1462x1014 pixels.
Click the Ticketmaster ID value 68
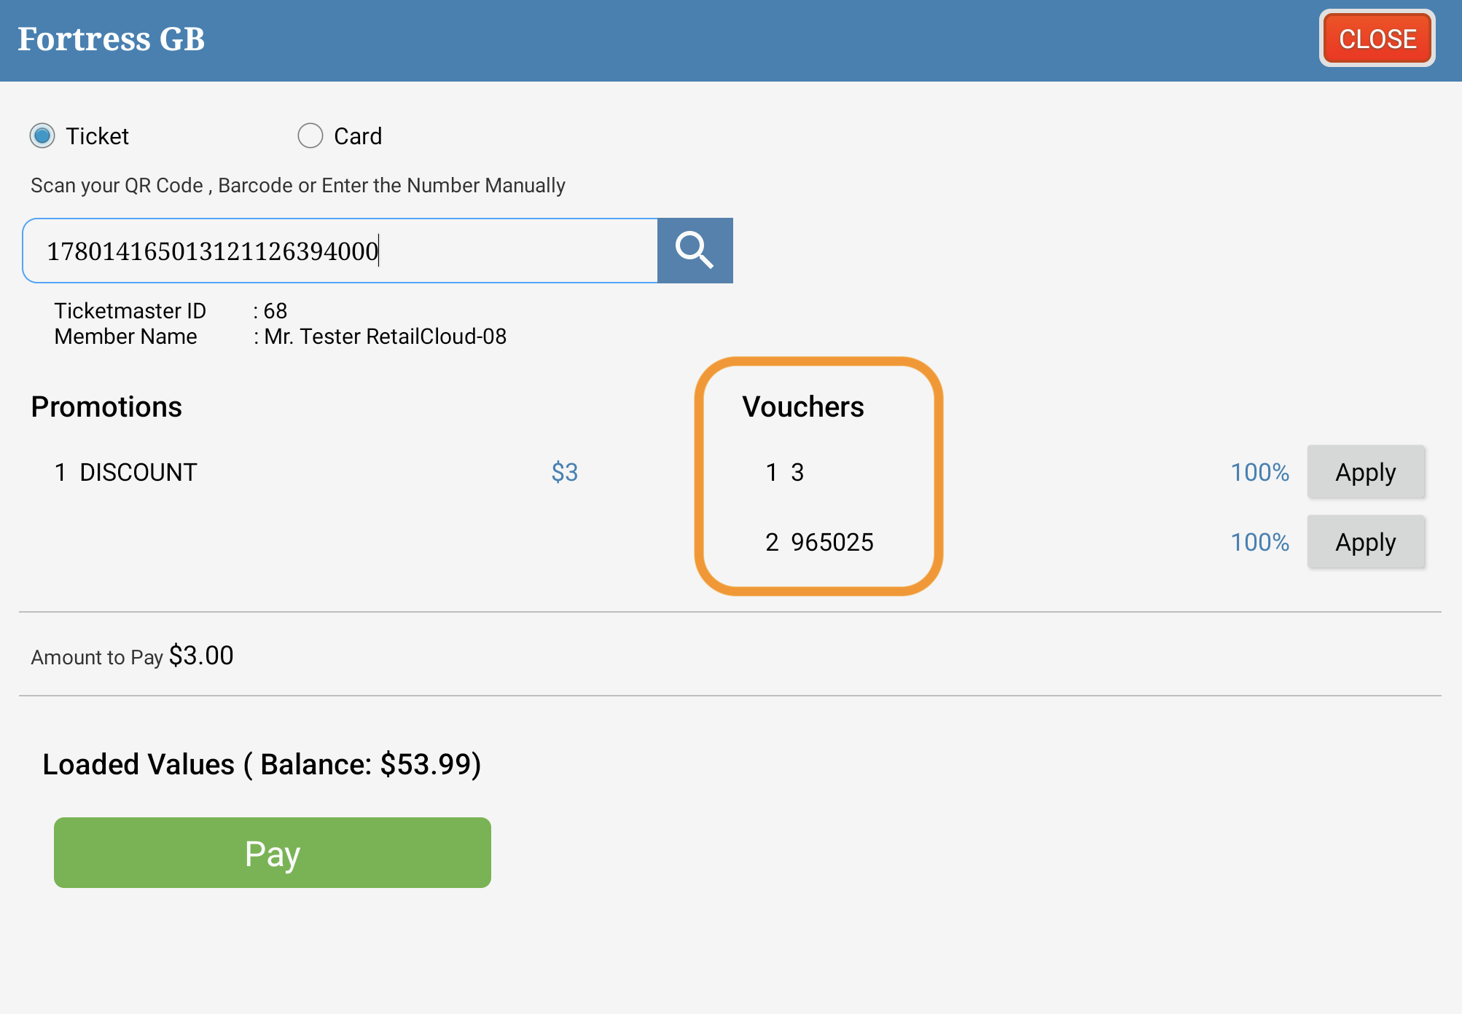click(275, 311)
